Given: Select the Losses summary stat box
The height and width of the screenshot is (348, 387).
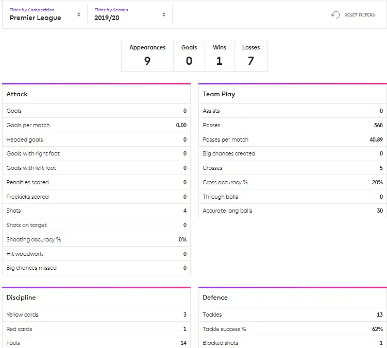Looking at the screenshot, I should tap(251, 56).
